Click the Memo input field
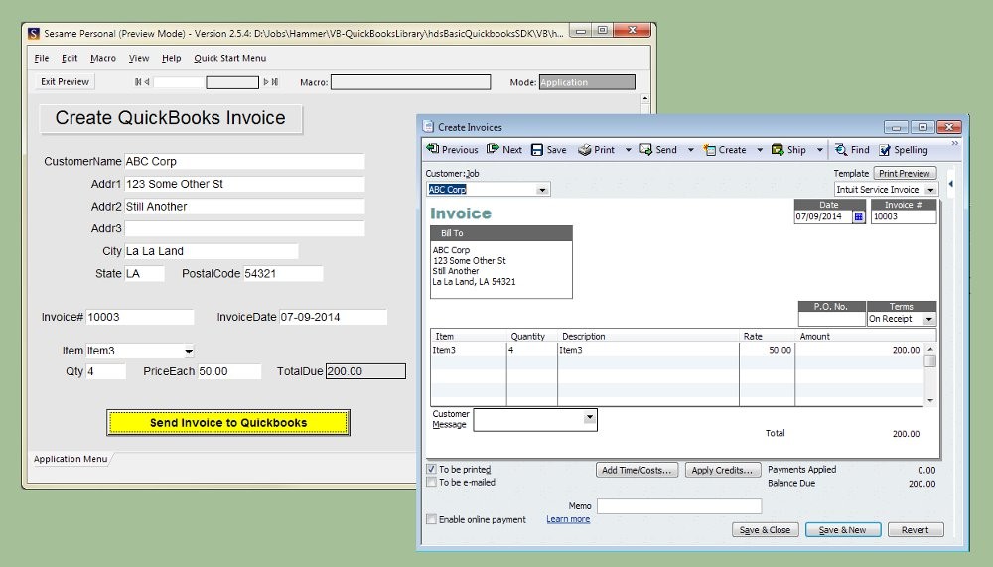This screenshot has height=567, width=993. click(679, 505)
